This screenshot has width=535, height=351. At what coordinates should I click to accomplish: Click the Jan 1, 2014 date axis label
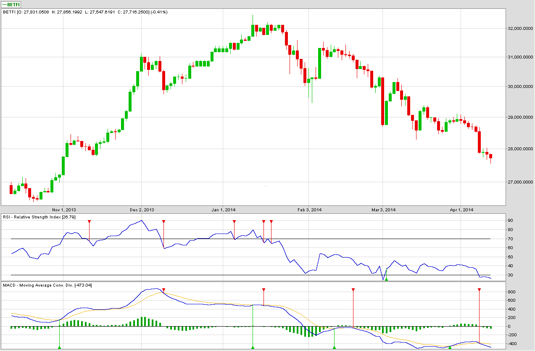point(224,210)
